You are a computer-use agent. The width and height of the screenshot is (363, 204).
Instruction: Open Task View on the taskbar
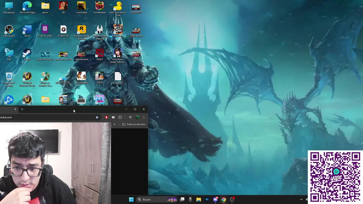click(x=182, y=199)
